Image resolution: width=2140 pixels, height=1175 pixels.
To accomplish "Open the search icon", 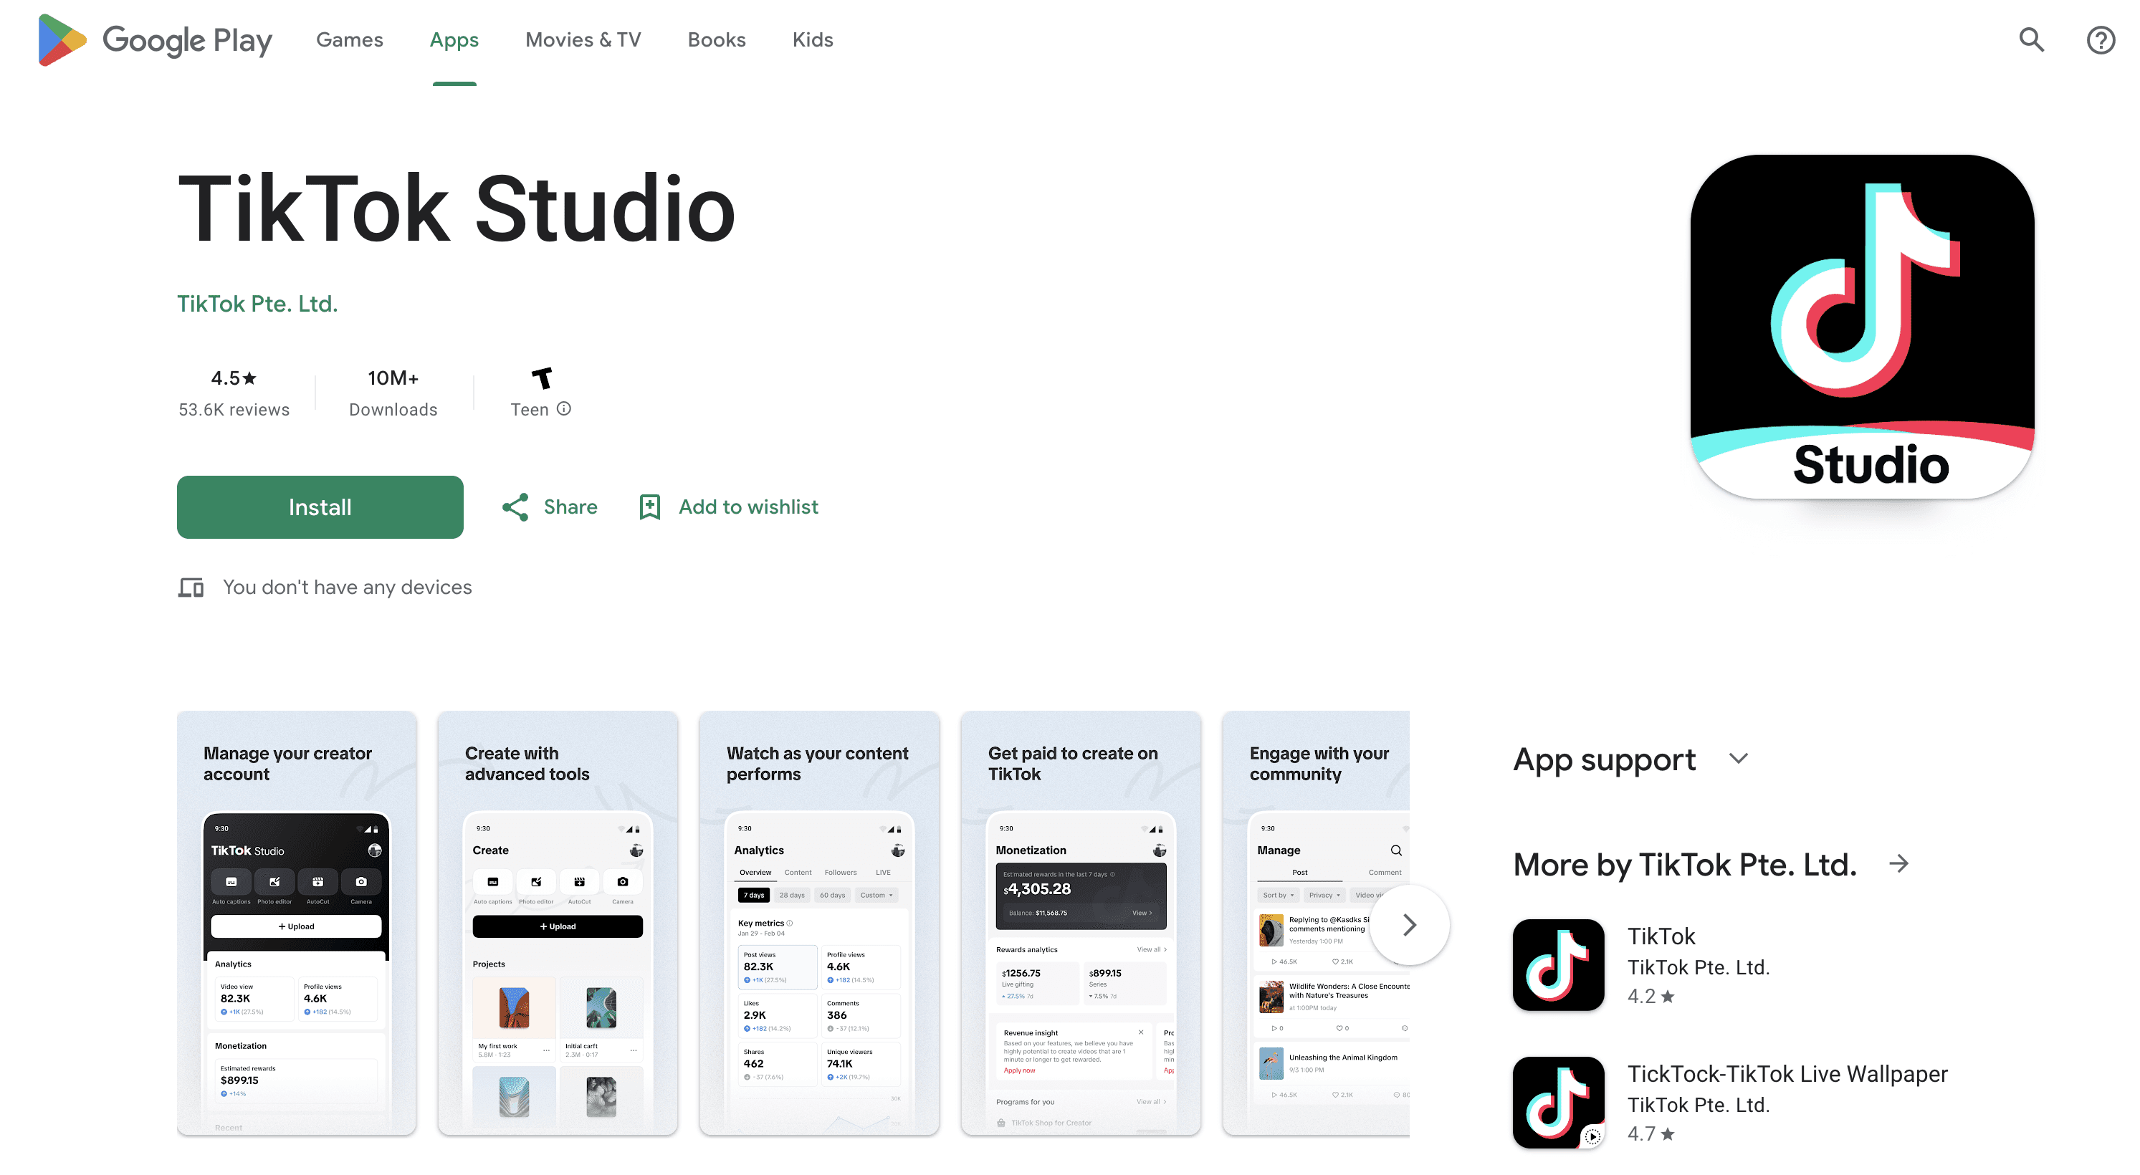I will (2031, 40).
